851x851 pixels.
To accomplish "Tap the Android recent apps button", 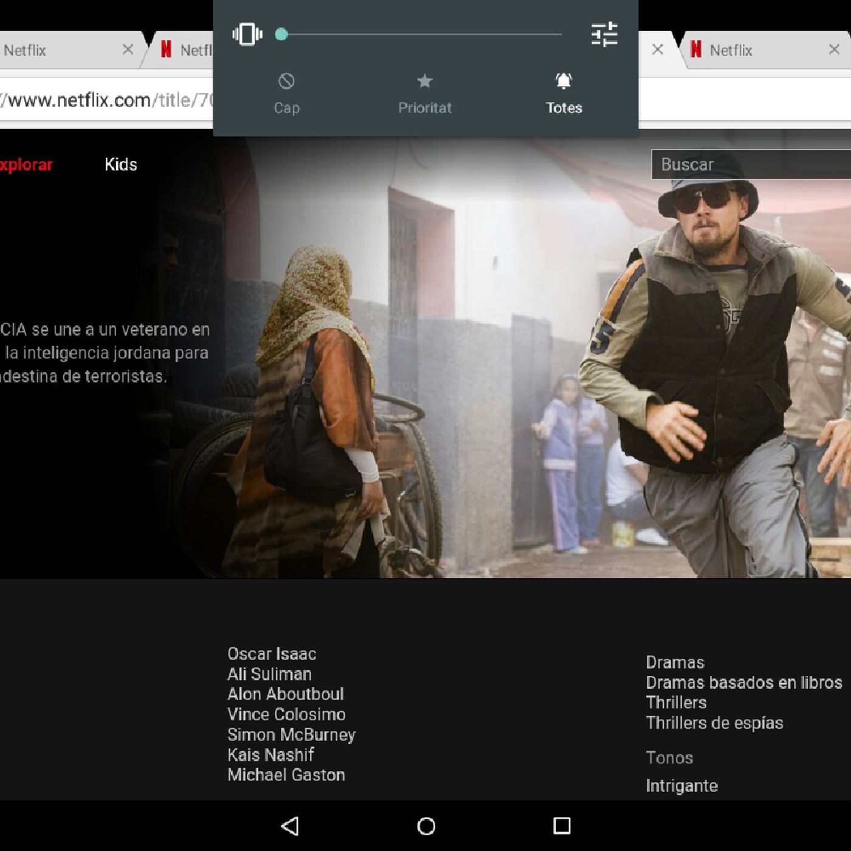I will tap(562, 825).
